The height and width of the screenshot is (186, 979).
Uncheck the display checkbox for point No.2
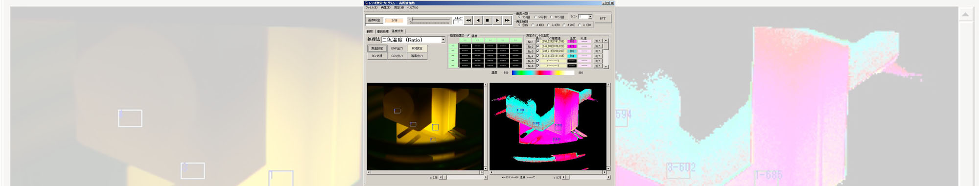(x=538, y=46)
